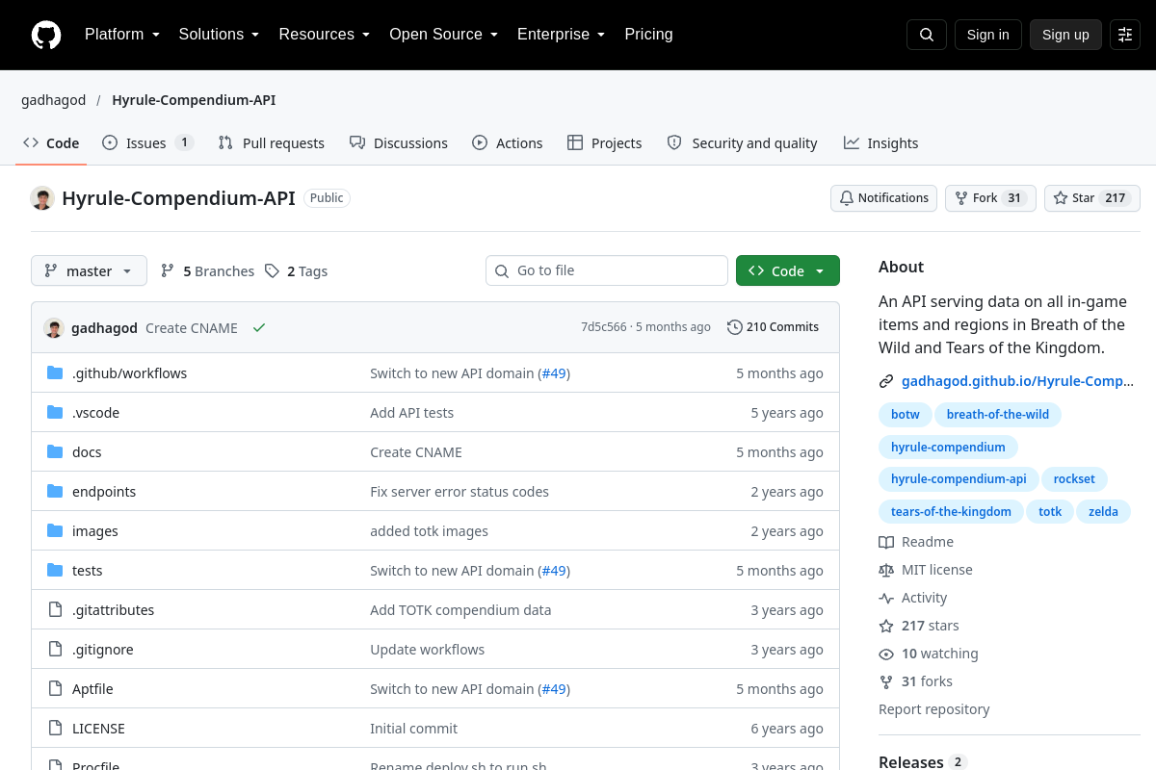Click the Sign up button
This screenshot has height=770, width=1156.
coord(1065,35)
